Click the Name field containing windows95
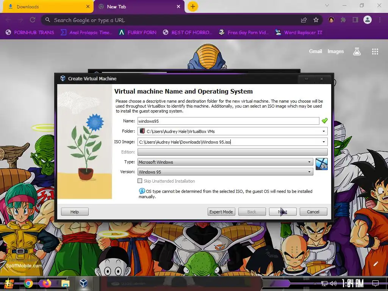Screen dimensions: 388x291 tap(228, 121)
